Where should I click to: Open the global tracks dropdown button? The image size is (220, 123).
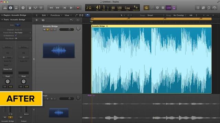pyautogui.click(x=78, y=20)
